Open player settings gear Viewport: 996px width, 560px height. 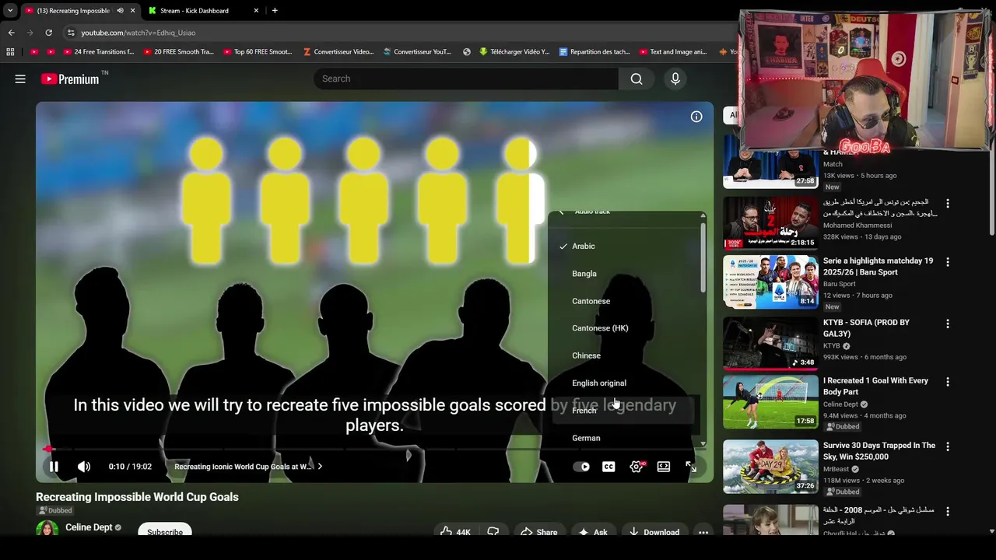637,467
